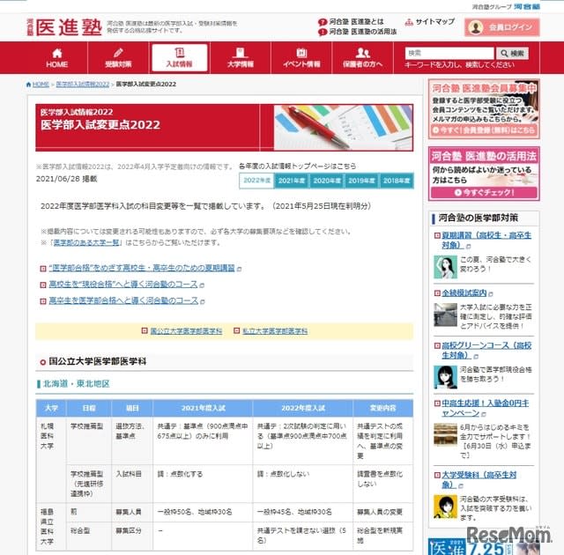564x555 pixels.
Task: Open 高卒生を医学部合格へと導く course link
Action: (x=123, y=300)
